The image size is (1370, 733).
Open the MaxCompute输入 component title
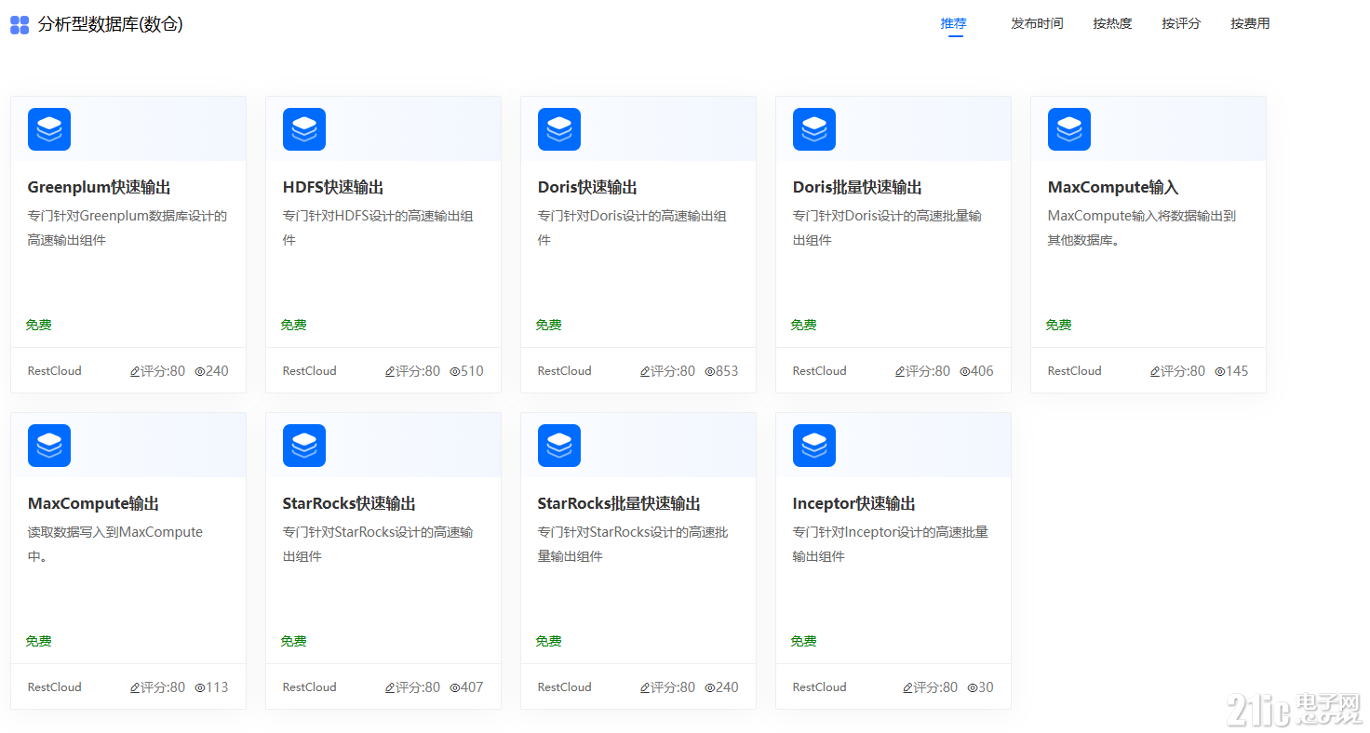(1113, 187)
